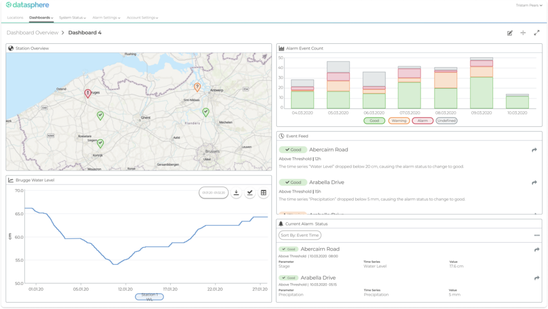The image size is (548, 309).
Task: Download the Brugge Water Level chart data
Action: point(236,192)
